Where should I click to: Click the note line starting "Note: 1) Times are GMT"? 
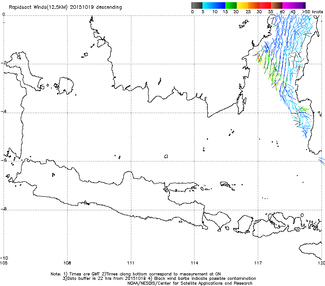click(x=136, y=274)
